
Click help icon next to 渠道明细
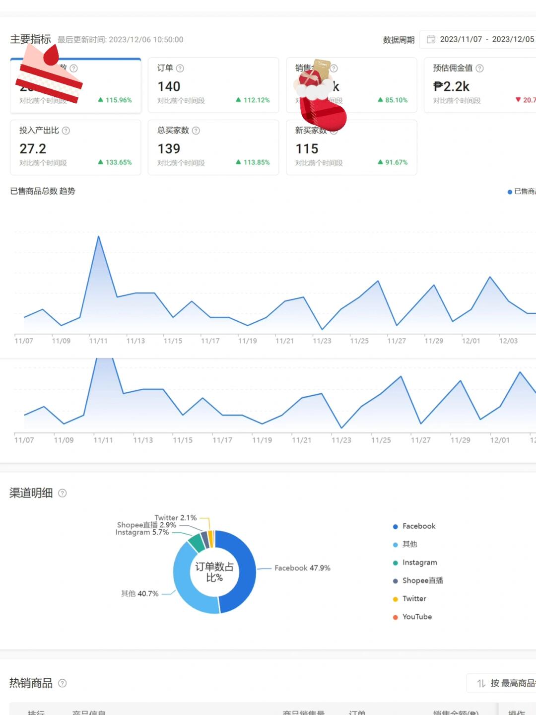(63, 493)
